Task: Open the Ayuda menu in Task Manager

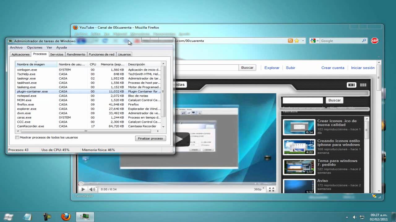Action: pyautogui.click(x=62, y=47)
